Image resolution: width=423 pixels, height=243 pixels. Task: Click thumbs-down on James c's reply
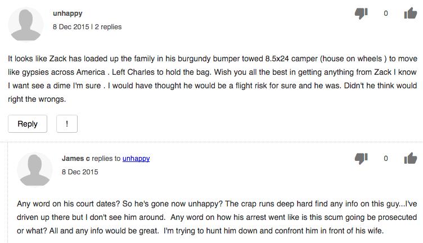(361, 158)
